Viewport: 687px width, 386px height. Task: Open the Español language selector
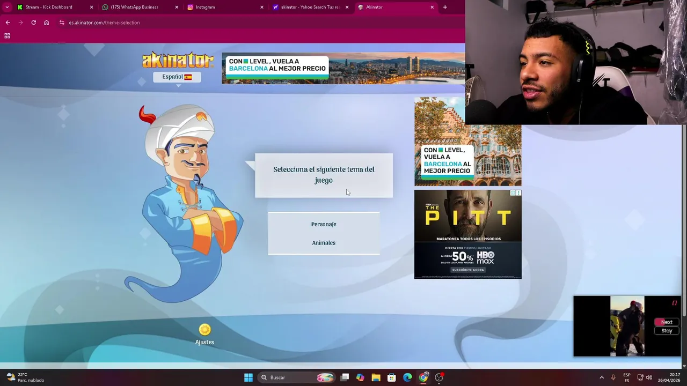[x=177, y=77]
